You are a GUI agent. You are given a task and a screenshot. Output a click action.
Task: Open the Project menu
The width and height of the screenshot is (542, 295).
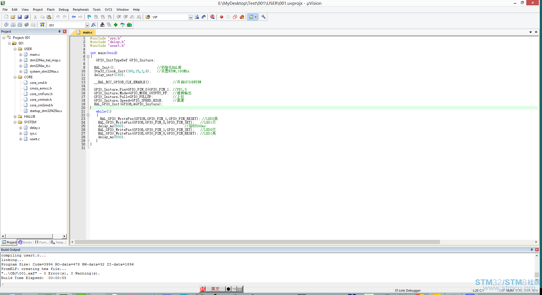[x=38, y=10]
